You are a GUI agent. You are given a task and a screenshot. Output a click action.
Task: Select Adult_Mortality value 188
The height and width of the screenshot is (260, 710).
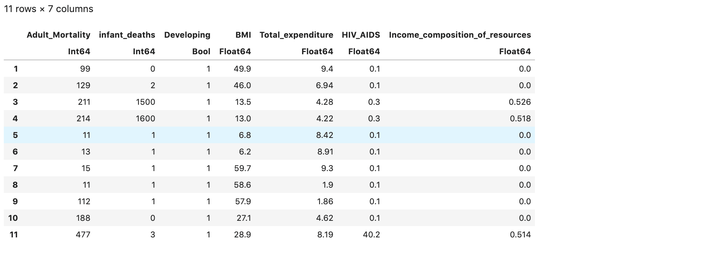(x=83, y=218)
